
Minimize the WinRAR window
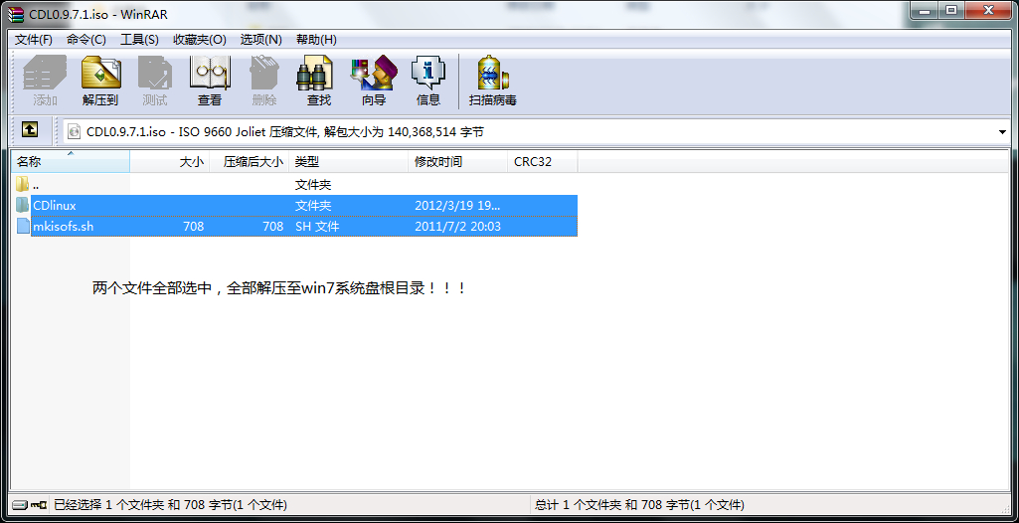tap(924, 10)
